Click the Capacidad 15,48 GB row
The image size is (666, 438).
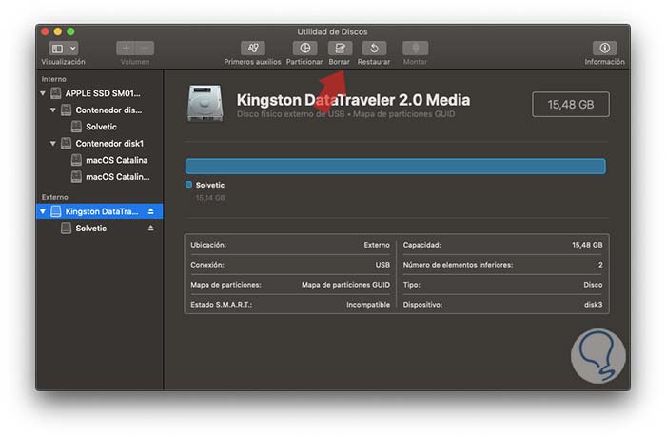click(503, 245)
